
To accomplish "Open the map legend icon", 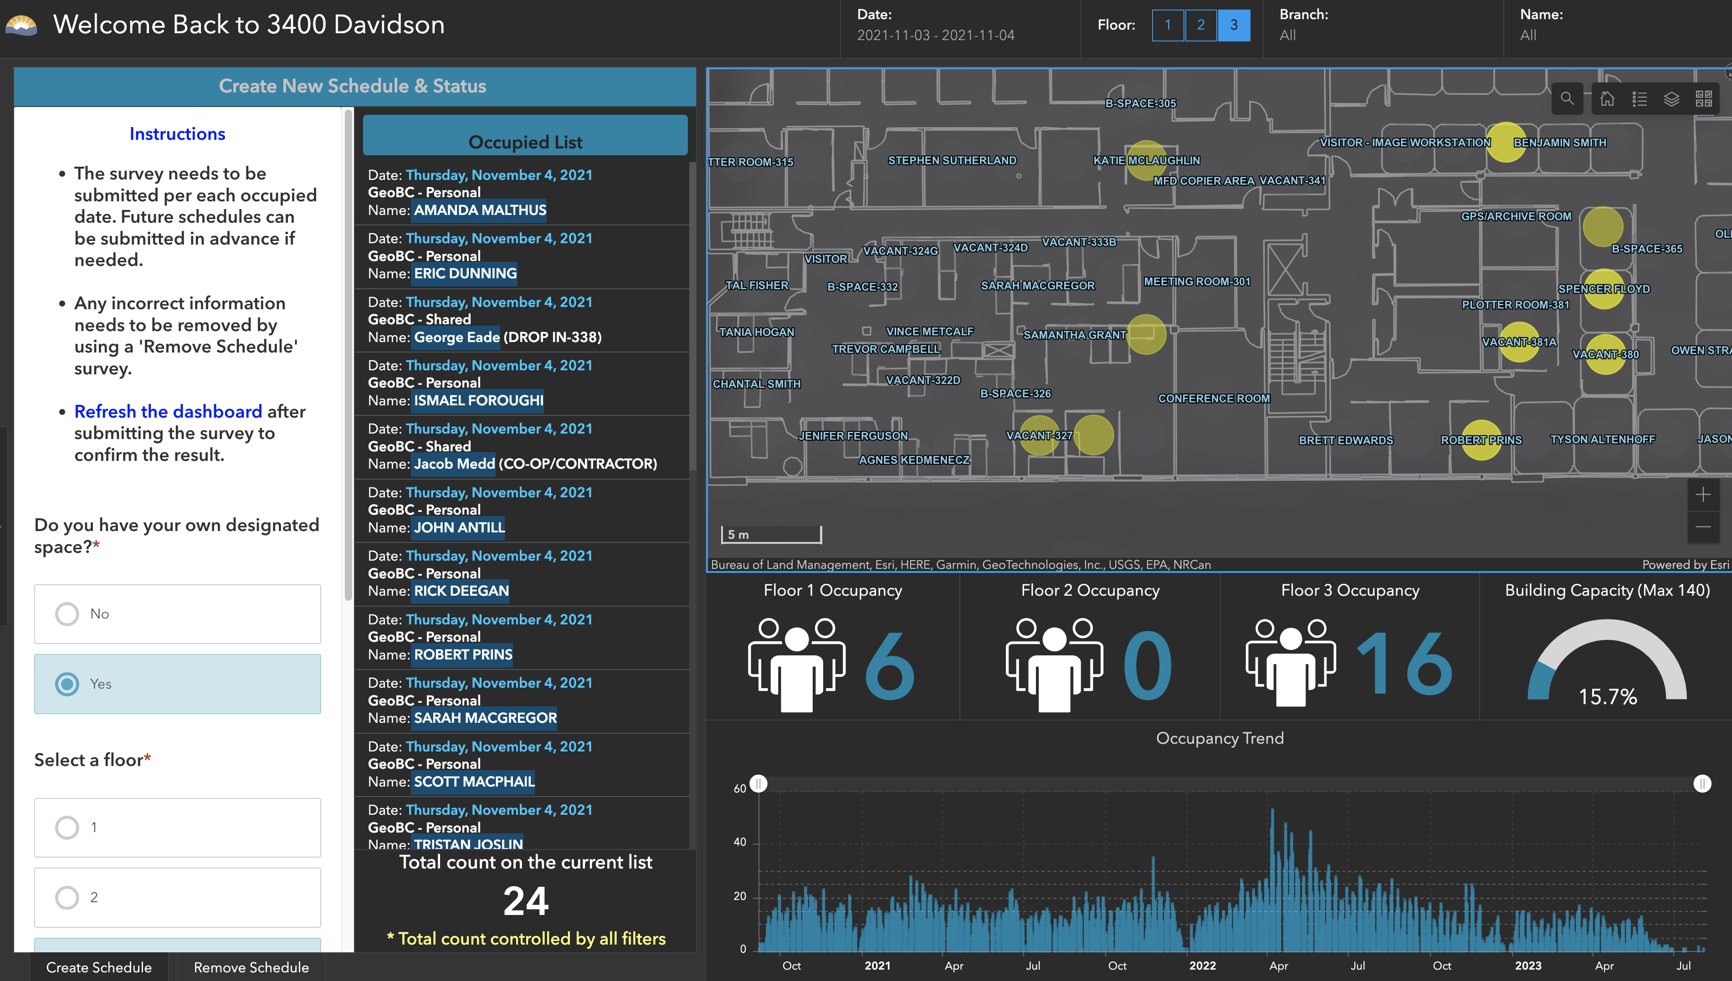I will (1640, 99).
